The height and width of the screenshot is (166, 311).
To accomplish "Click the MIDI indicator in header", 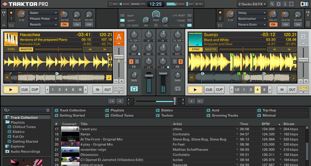I will [x=114, y=4].
